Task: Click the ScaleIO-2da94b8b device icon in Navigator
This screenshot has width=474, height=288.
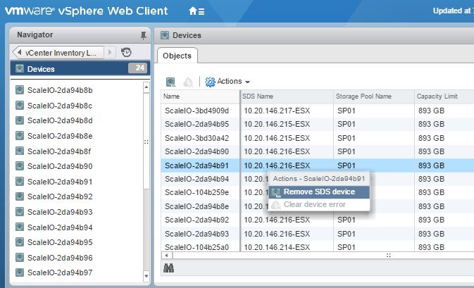Action: (x=20, y=90)
